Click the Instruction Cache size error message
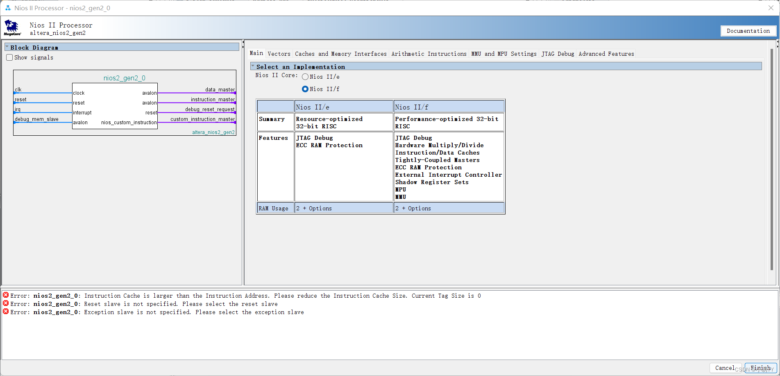The image size is (780, 376). pos(283,296)
